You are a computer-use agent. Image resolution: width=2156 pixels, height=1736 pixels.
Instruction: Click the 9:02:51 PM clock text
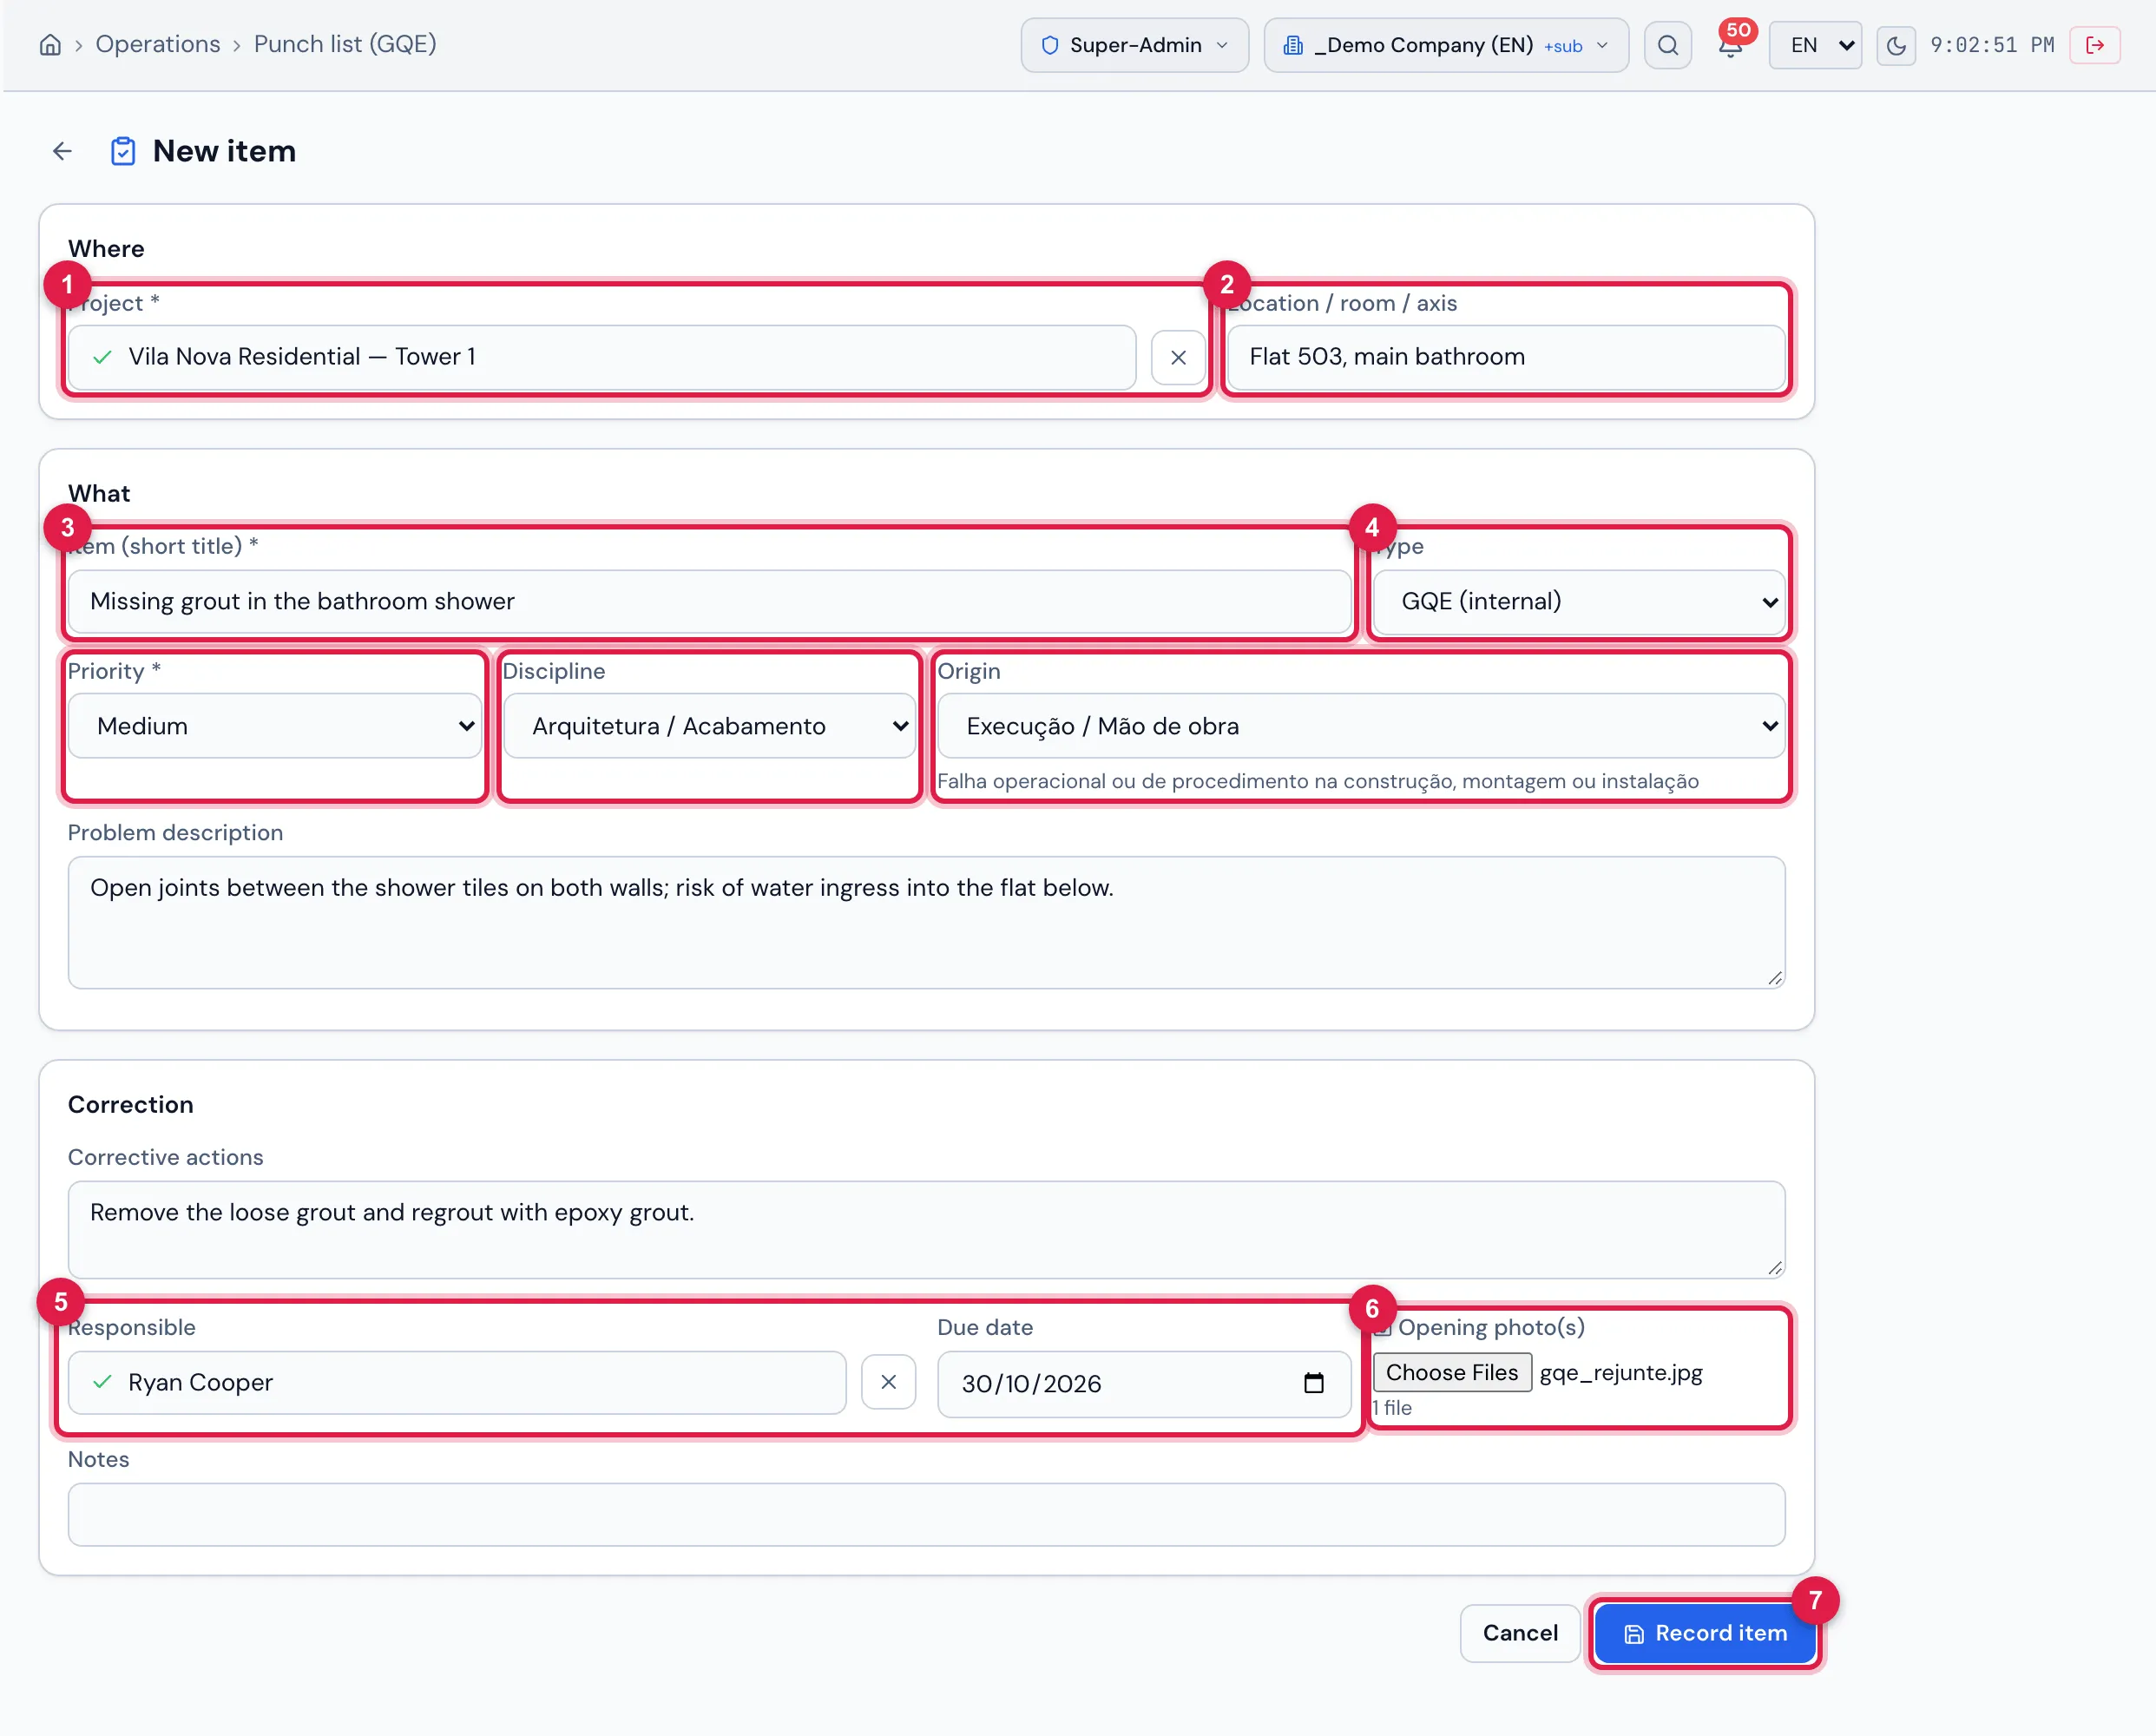pos(1991,45)
